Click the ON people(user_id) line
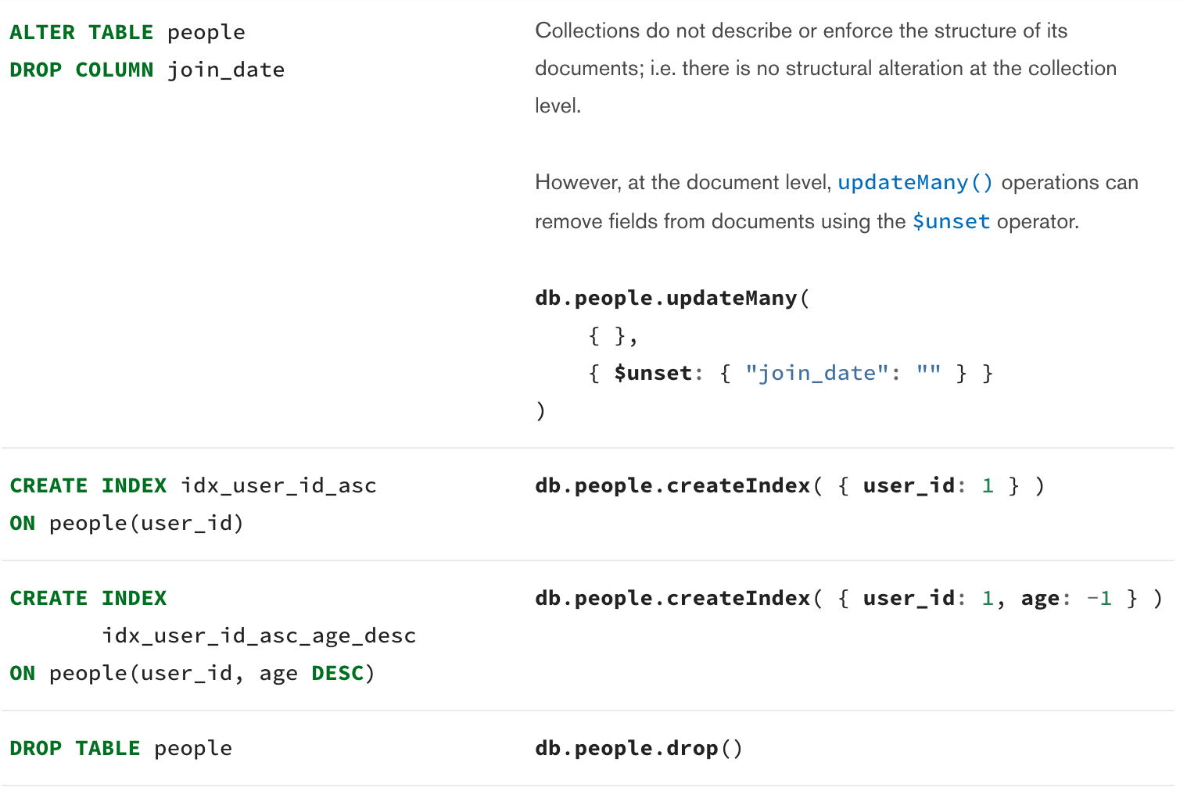 click(x=127, y=524)
